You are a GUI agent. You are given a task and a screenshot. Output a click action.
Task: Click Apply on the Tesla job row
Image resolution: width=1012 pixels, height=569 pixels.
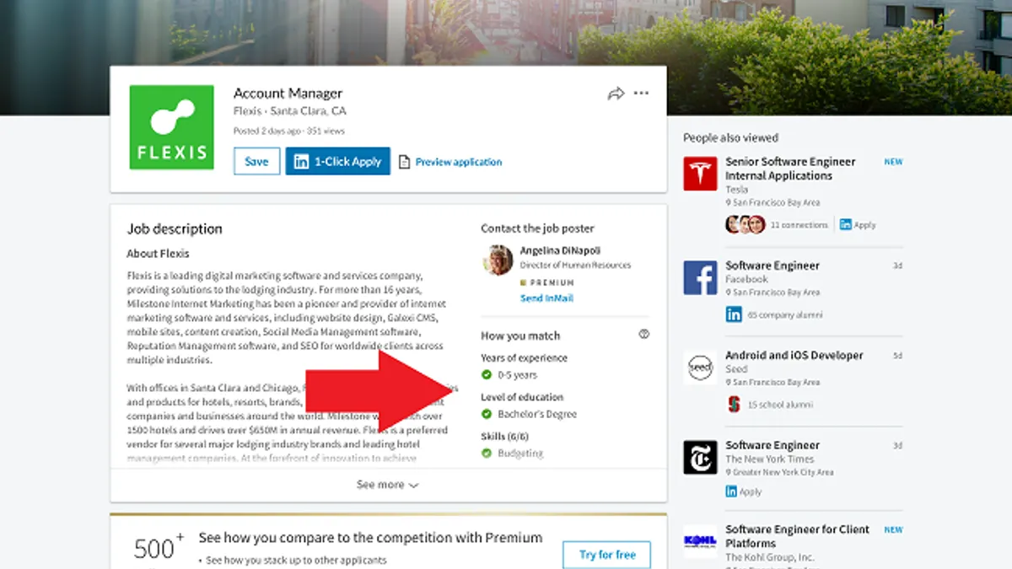[x=858, y=225]
